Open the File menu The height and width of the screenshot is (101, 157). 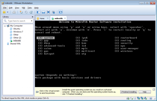(5, 8)
